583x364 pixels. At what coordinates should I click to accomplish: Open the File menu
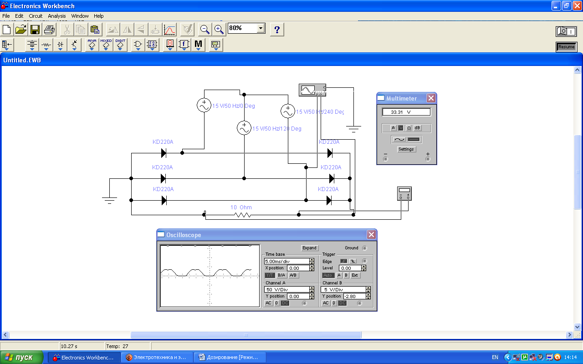6,16
